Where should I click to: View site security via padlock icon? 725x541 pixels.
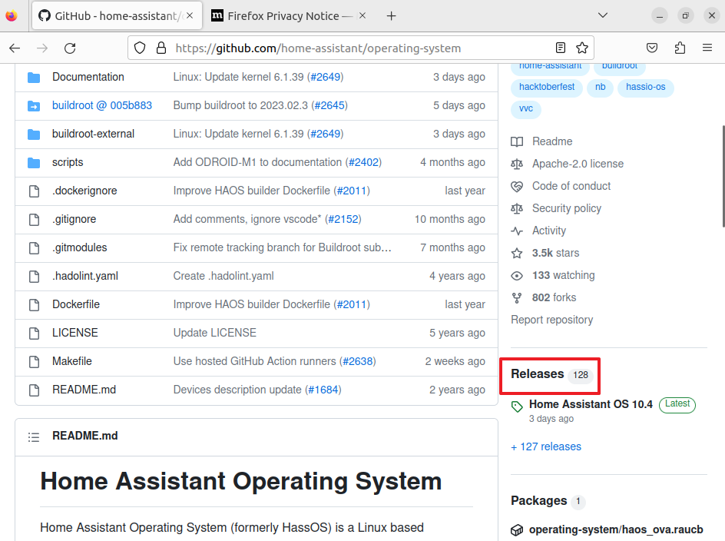coord(161,48)
